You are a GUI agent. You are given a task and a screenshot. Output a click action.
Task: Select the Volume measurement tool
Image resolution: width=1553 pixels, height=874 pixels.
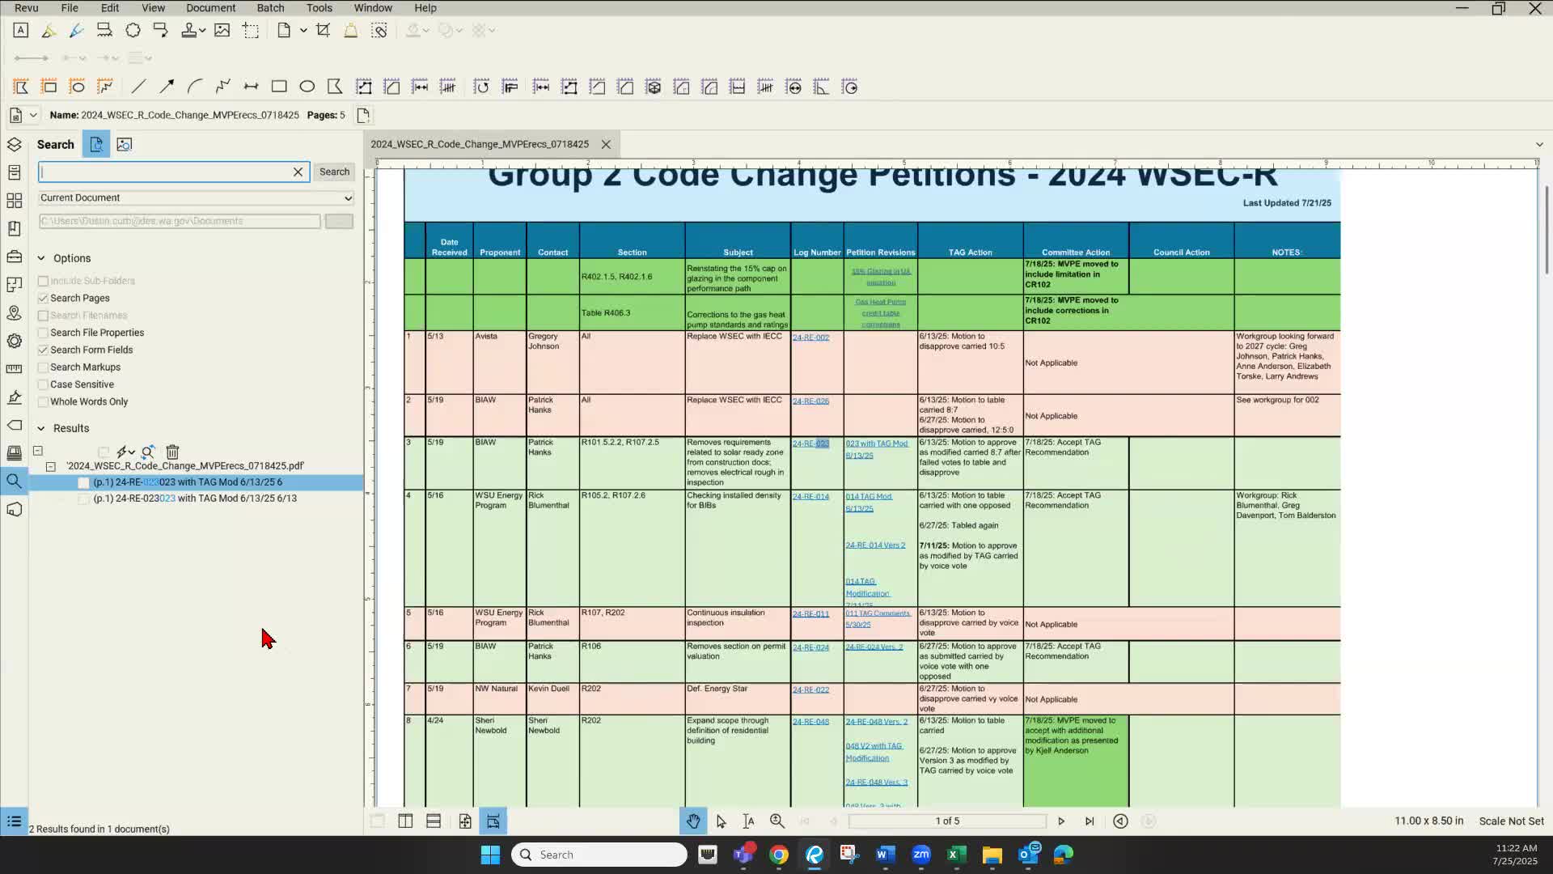(x=654, y=87)
